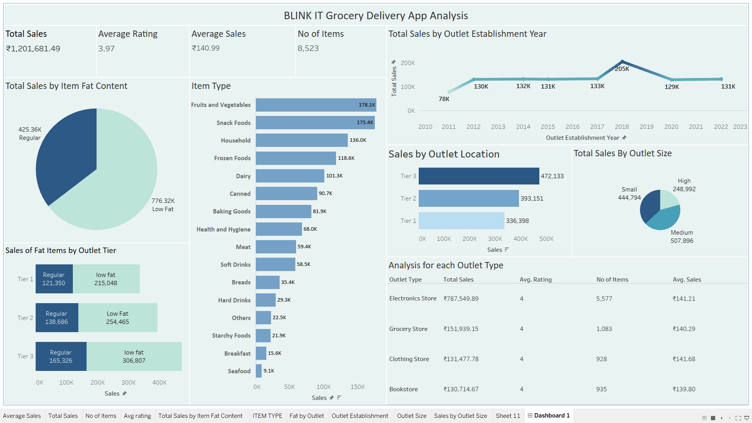
Task: Click the Canned bar
Action: [x=287, y=193]
